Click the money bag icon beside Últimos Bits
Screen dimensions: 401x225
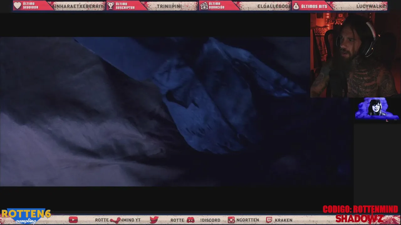pyautogui.click(x=296, y=6)
